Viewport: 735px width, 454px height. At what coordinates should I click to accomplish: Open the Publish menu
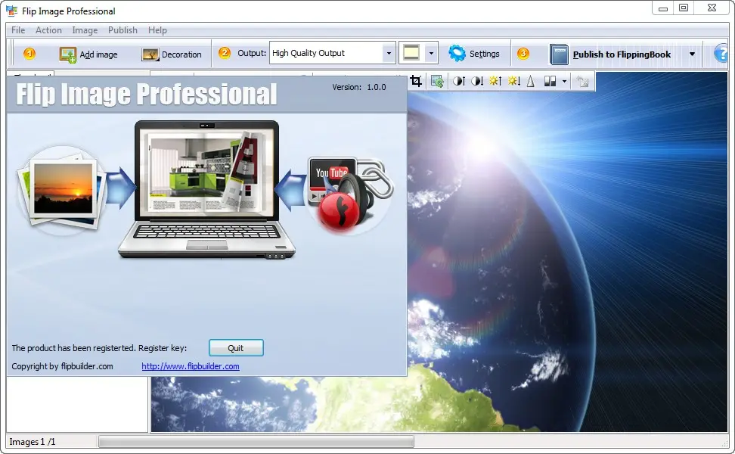point(122,30)
